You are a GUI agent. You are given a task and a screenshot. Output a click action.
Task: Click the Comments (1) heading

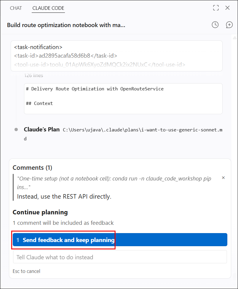pyautogui.click(x=32, y=167)
